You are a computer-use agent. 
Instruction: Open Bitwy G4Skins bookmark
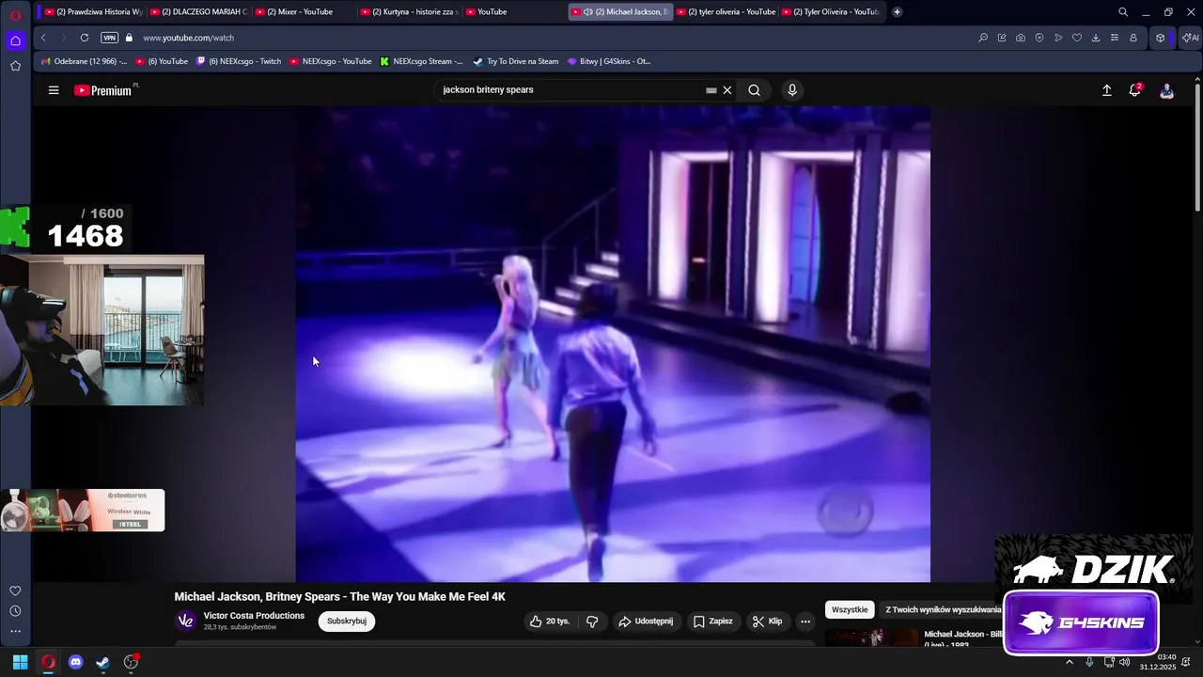(x=609, y=61)
